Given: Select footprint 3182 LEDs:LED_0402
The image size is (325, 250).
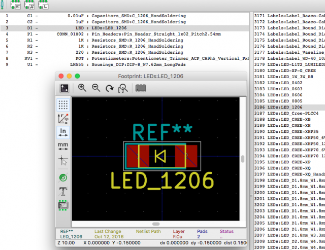Looking at the screenshot, I should [289, 83].
